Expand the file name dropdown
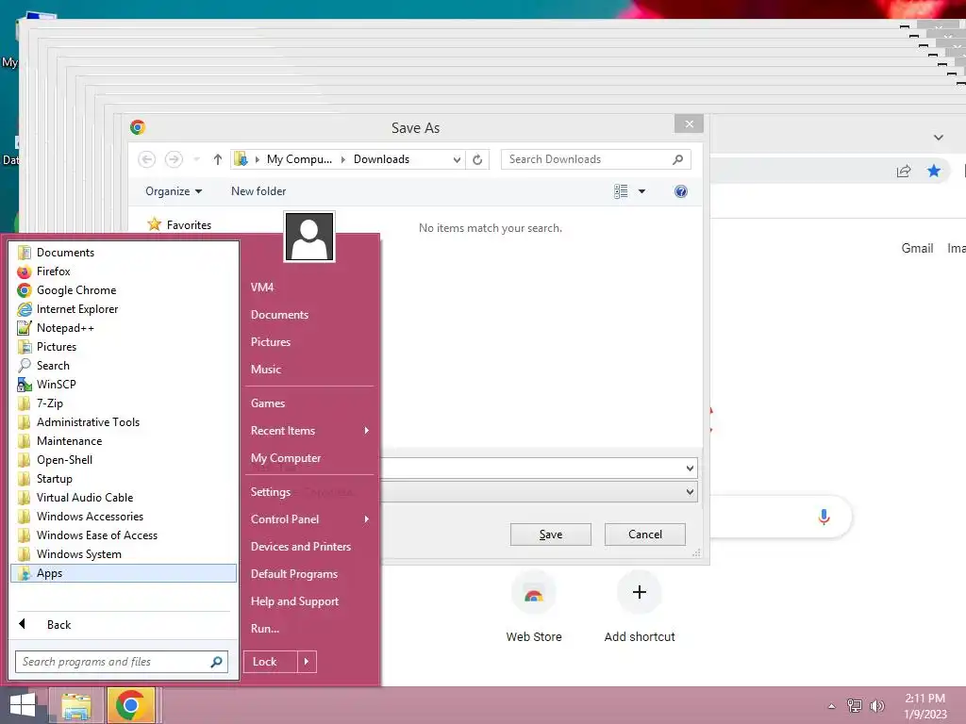The width and height of the screenshot is (966, 724). click(x=690, y=469)
